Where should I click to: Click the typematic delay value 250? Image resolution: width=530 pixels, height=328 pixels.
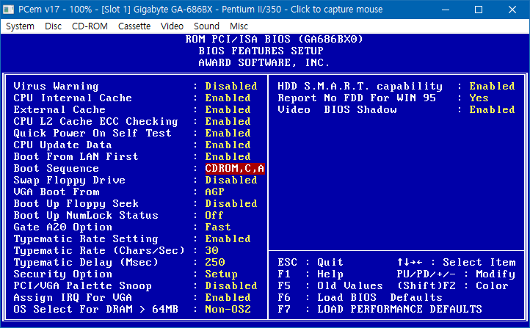tap(215, 262)
